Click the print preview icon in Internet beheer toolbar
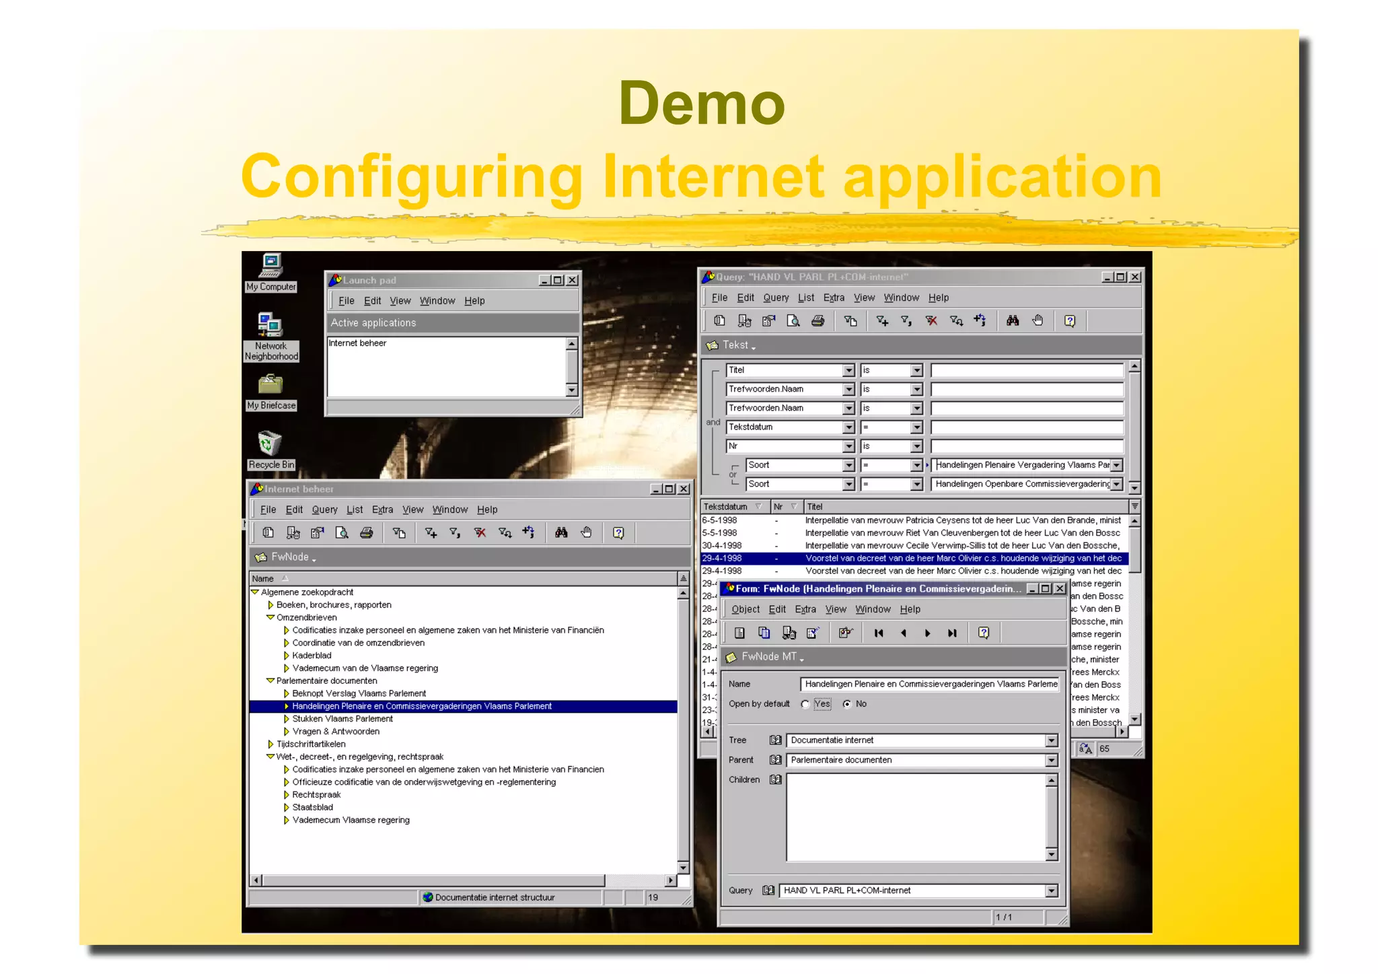 (x=342, y=533)
